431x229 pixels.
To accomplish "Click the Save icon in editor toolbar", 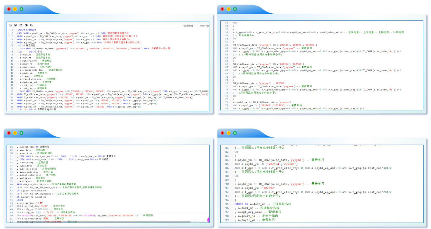I will [x=21, y=25].
